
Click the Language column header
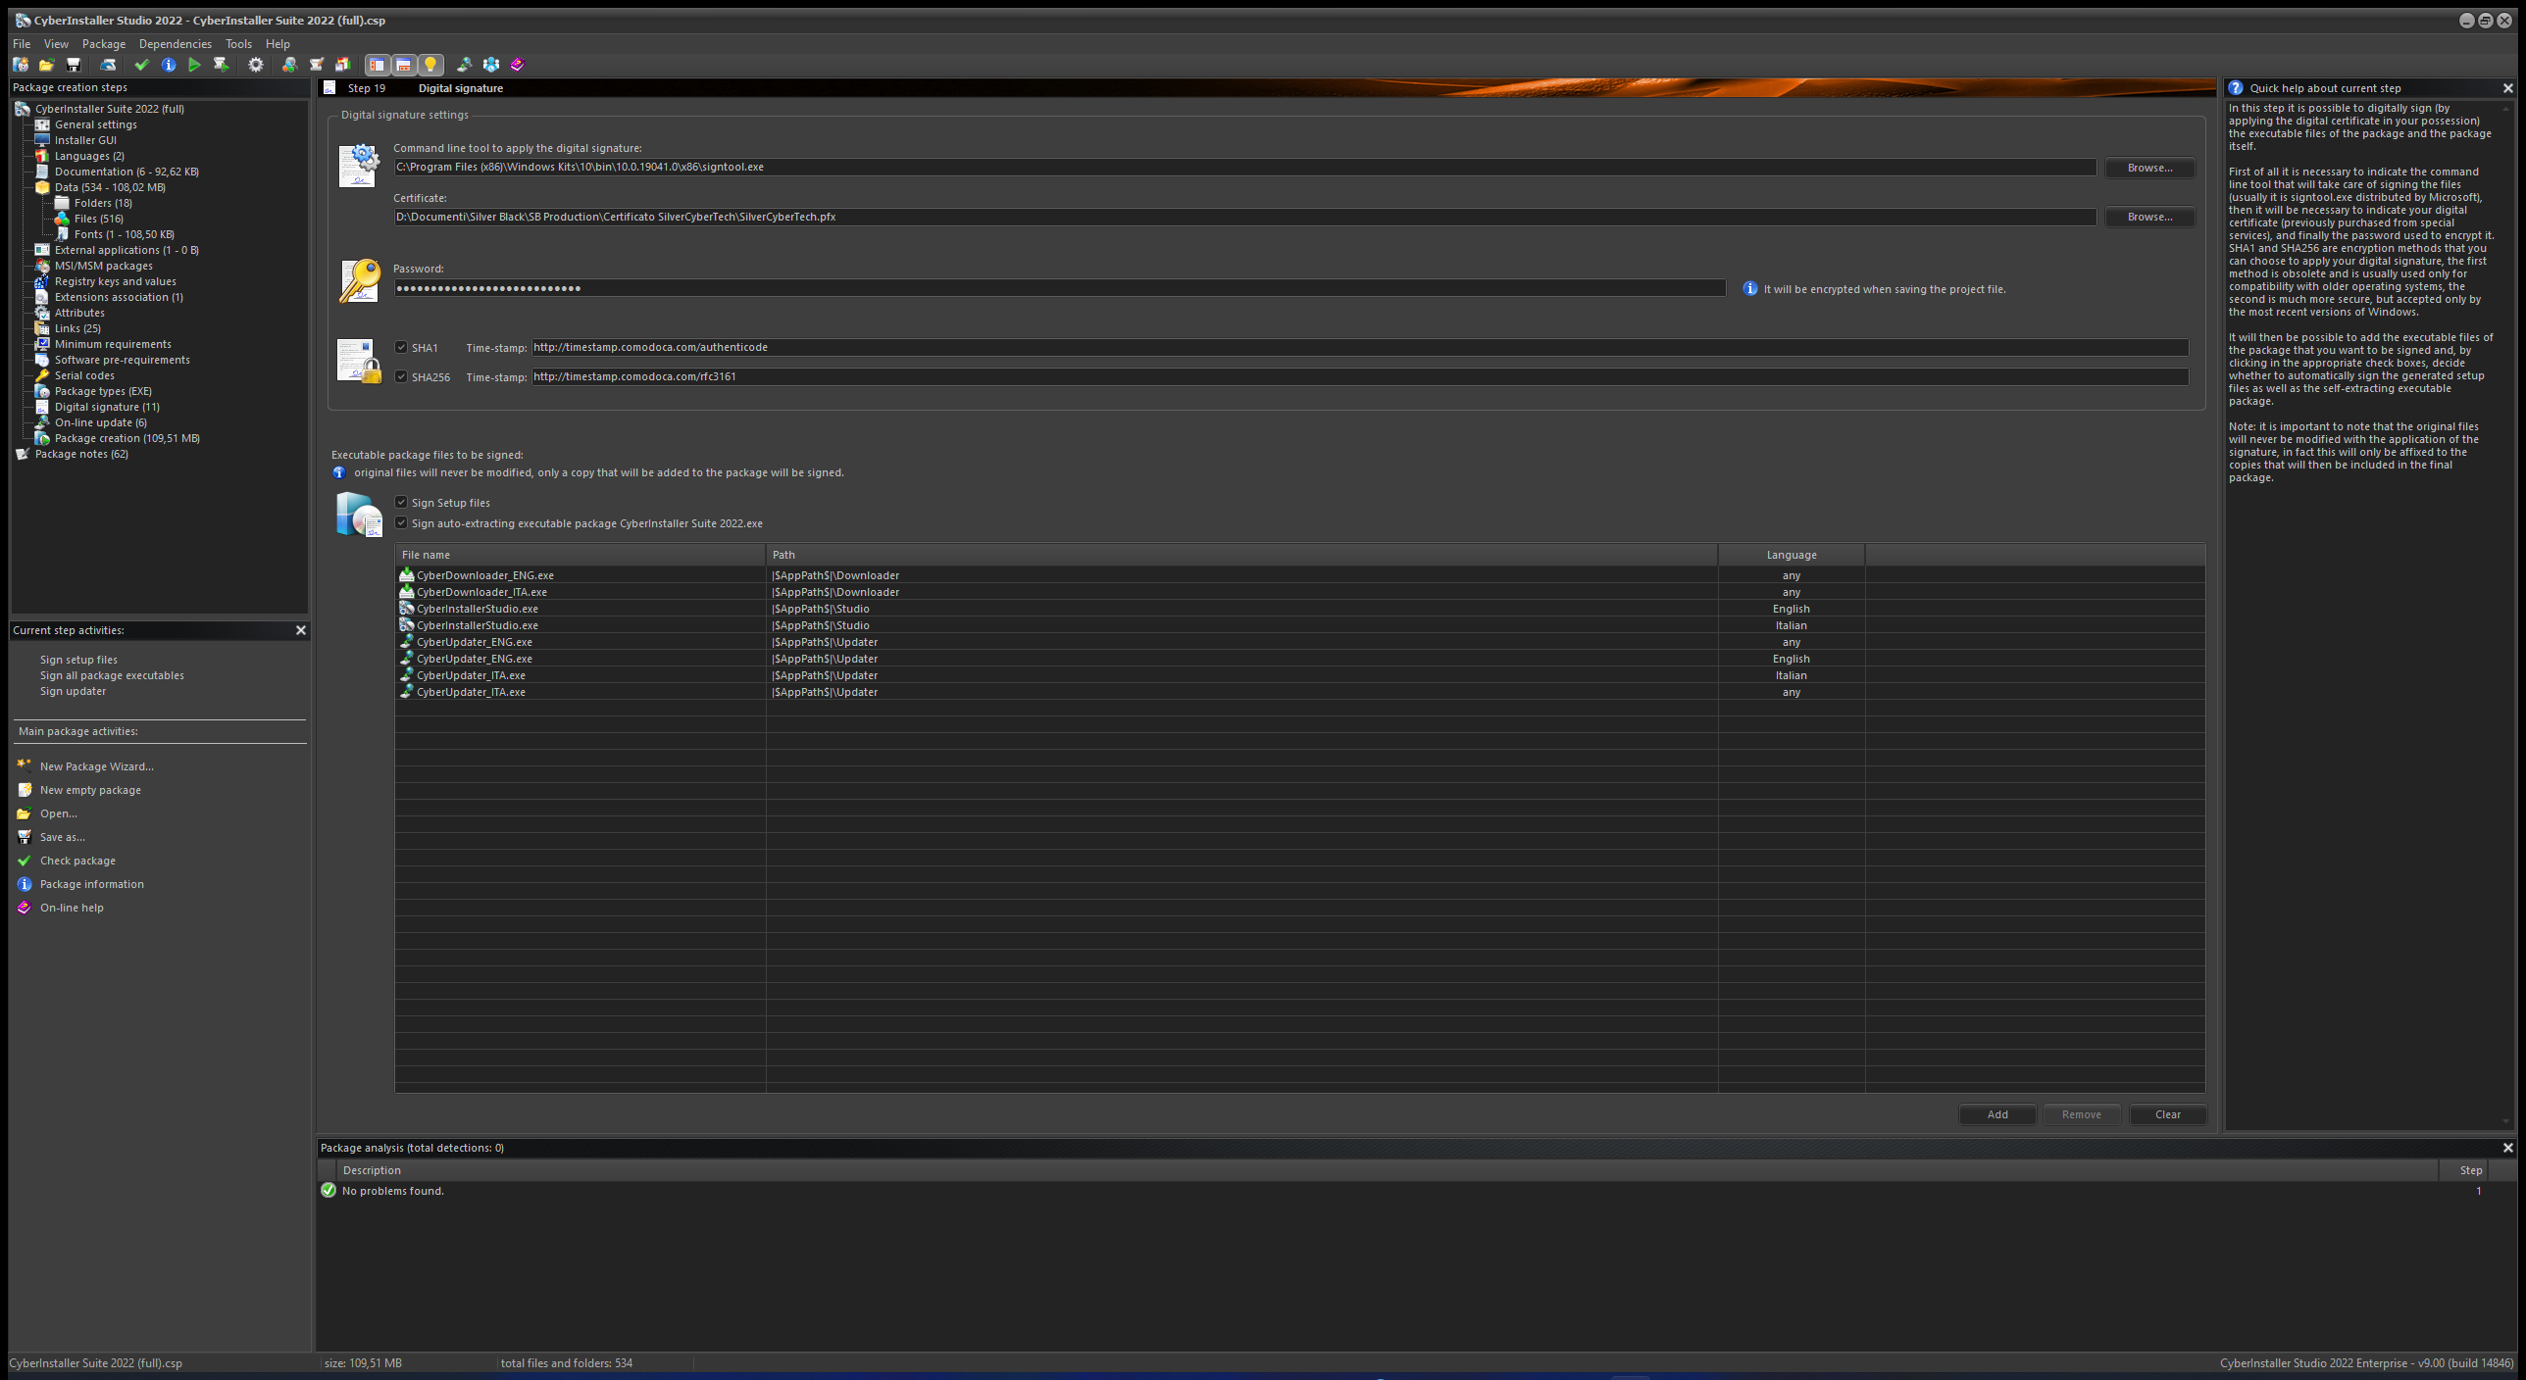pyautogui.click(x=1791, y=555)
